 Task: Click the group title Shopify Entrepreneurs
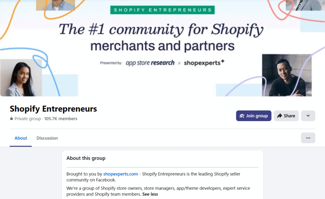(53, 109)
